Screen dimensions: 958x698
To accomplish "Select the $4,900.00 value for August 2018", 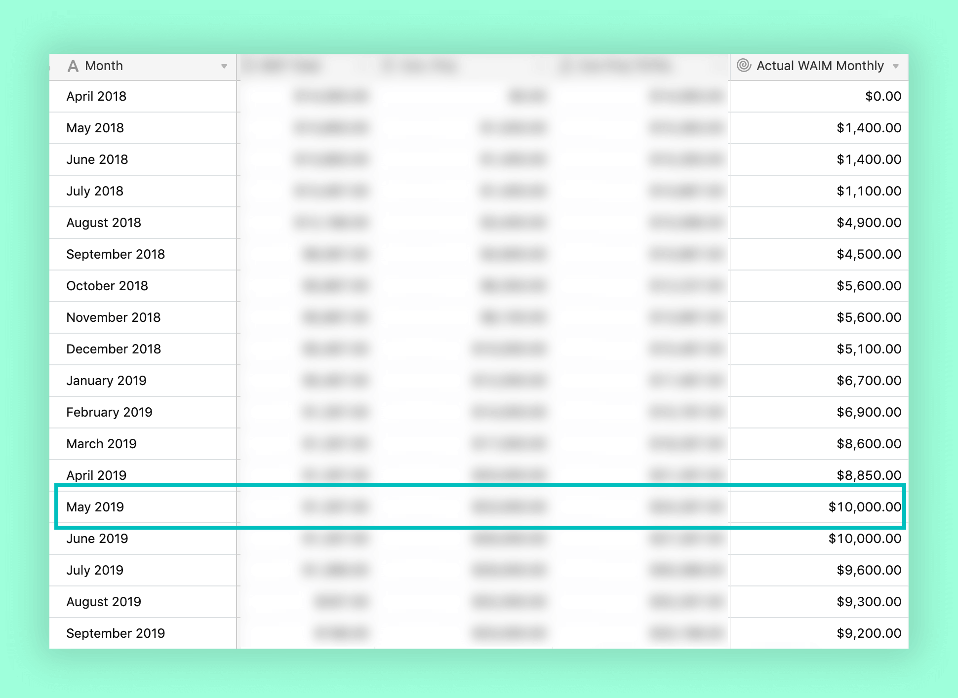I will point(868,223).
